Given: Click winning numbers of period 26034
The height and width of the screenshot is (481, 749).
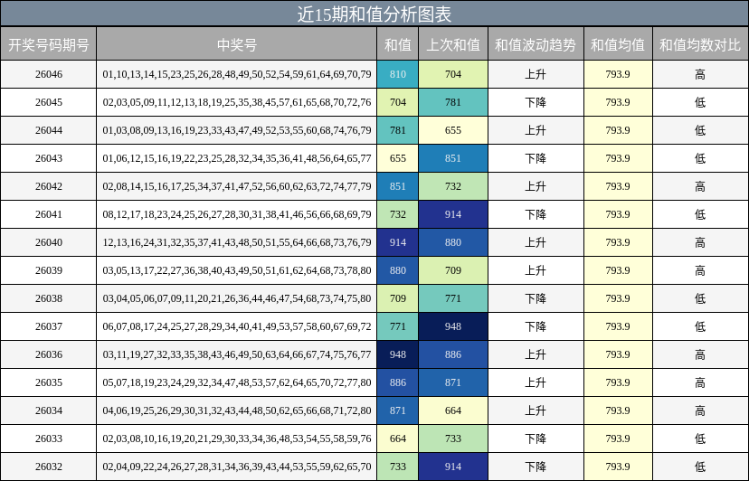Looking at the screenshot, I should tap(236, 410).
